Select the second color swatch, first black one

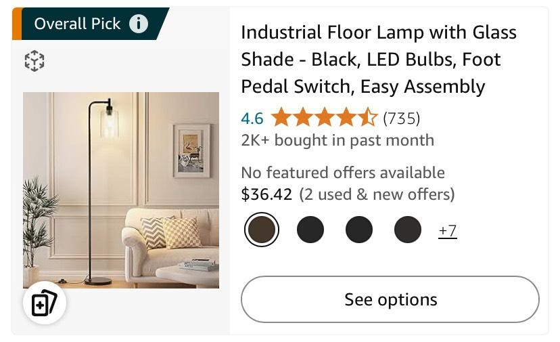coord(310,230)
